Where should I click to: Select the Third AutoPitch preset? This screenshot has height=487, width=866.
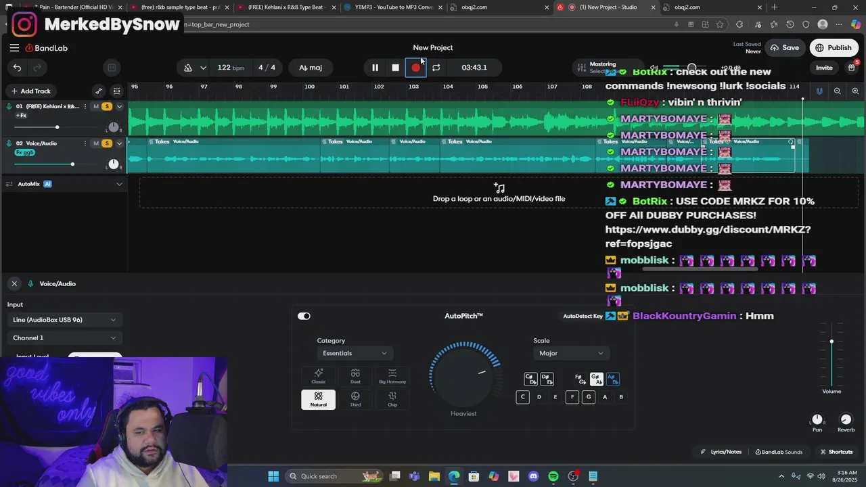pos(355,399)
